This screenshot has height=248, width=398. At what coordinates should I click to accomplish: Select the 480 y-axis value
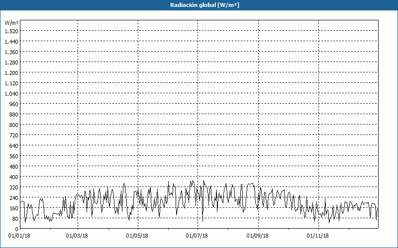(x=14, y=167)
